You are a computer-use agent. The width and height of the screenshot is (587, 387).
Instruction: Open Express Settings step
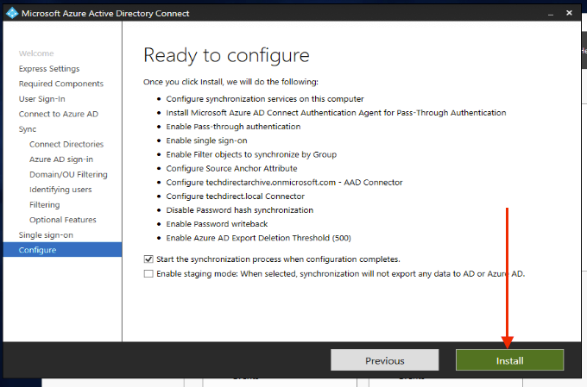pyautogui.click(x=49, y=69)
